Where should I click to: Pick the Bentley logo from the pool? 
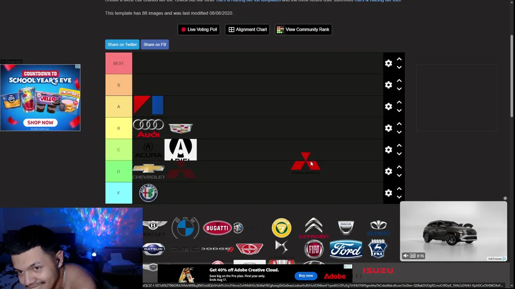point(154,228)
